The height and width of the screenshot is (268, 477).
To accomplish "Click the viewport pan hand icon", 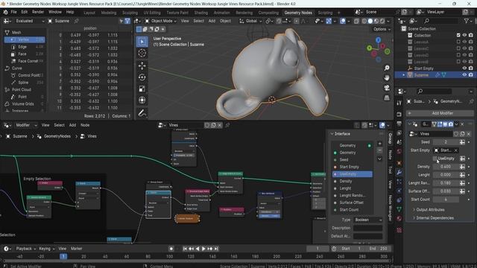I will point(387,77).
